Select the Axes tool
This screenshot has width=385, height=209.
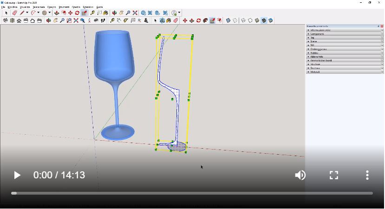click(139, 20)
